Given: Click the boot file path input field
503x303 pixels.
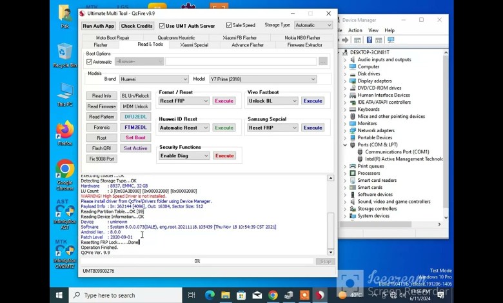Looking at the screenshot, I should [241, 61].
